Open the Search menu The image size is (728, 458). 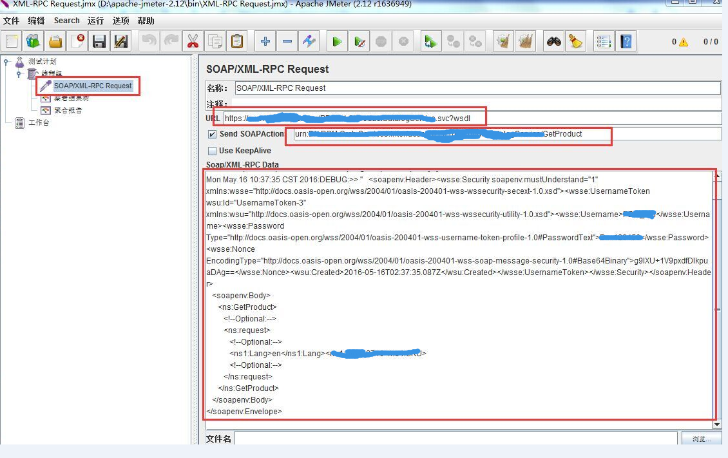pyautogui.click(x=67, y=21)
